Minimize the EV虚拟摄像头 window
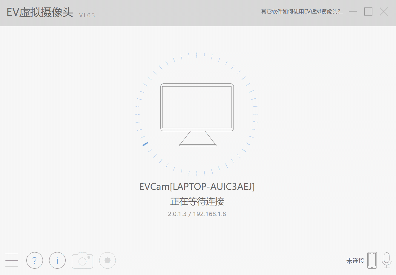The height and width of the screenshot is (275, 396). tap(353, 11)
